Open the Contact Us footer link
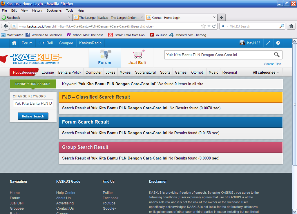The width and height of the screenshot is (297, 214). 65,208
